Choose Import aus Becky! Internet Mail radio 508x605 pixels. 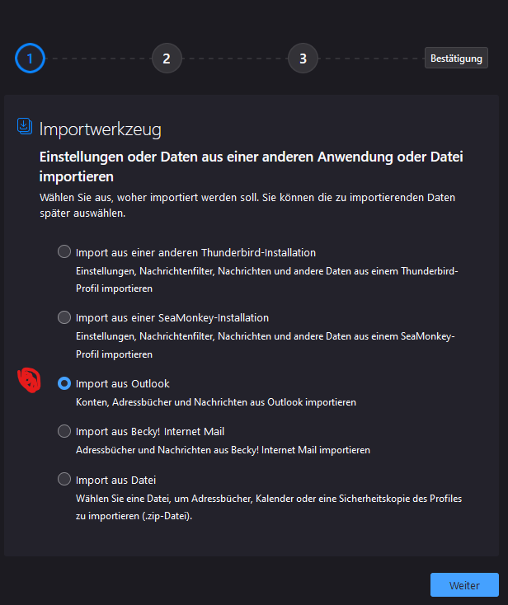pos(63,431)
